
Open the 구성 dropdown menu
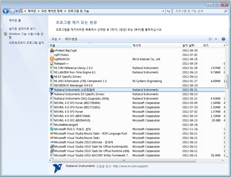[56, 39]
